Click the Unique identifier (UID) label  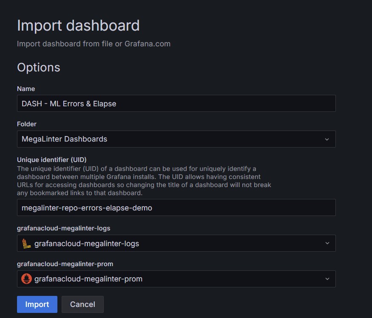52,160
